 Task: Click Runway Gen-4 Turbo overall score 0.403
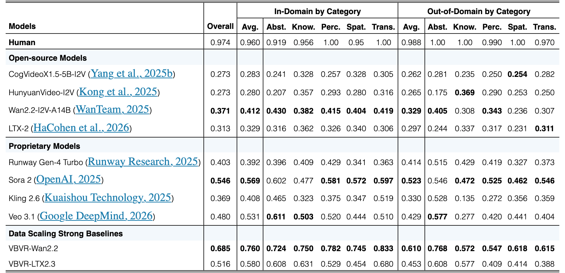220,162
